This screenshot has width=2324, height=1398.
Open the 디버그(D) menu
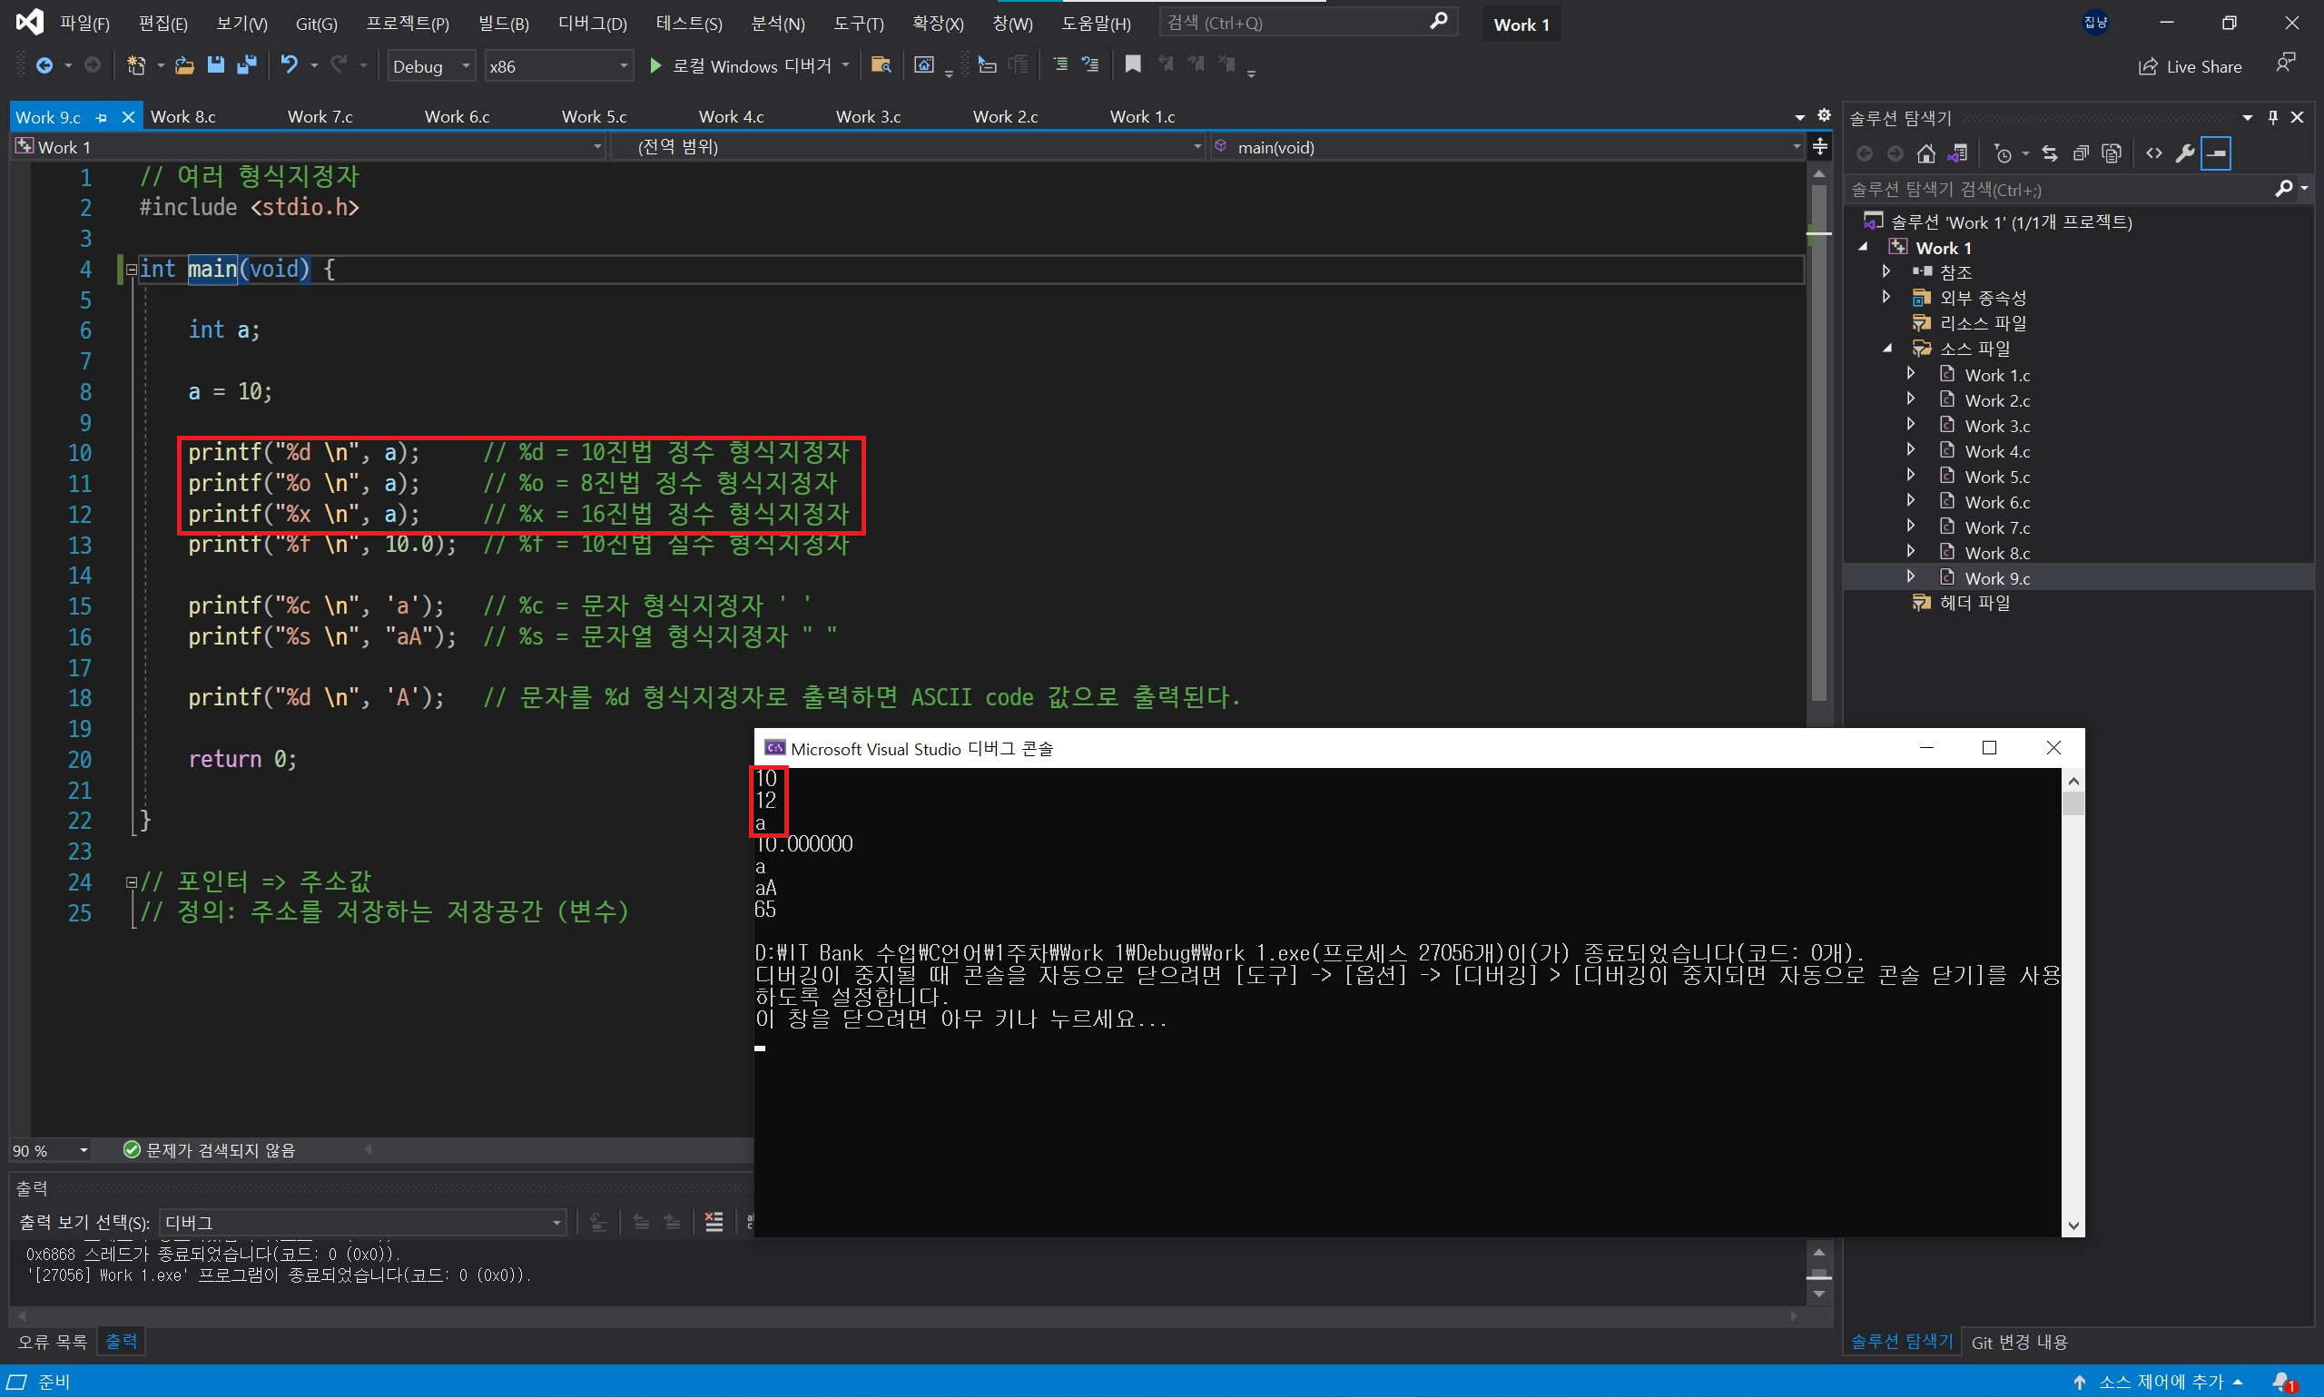click(x=592, y=24)
